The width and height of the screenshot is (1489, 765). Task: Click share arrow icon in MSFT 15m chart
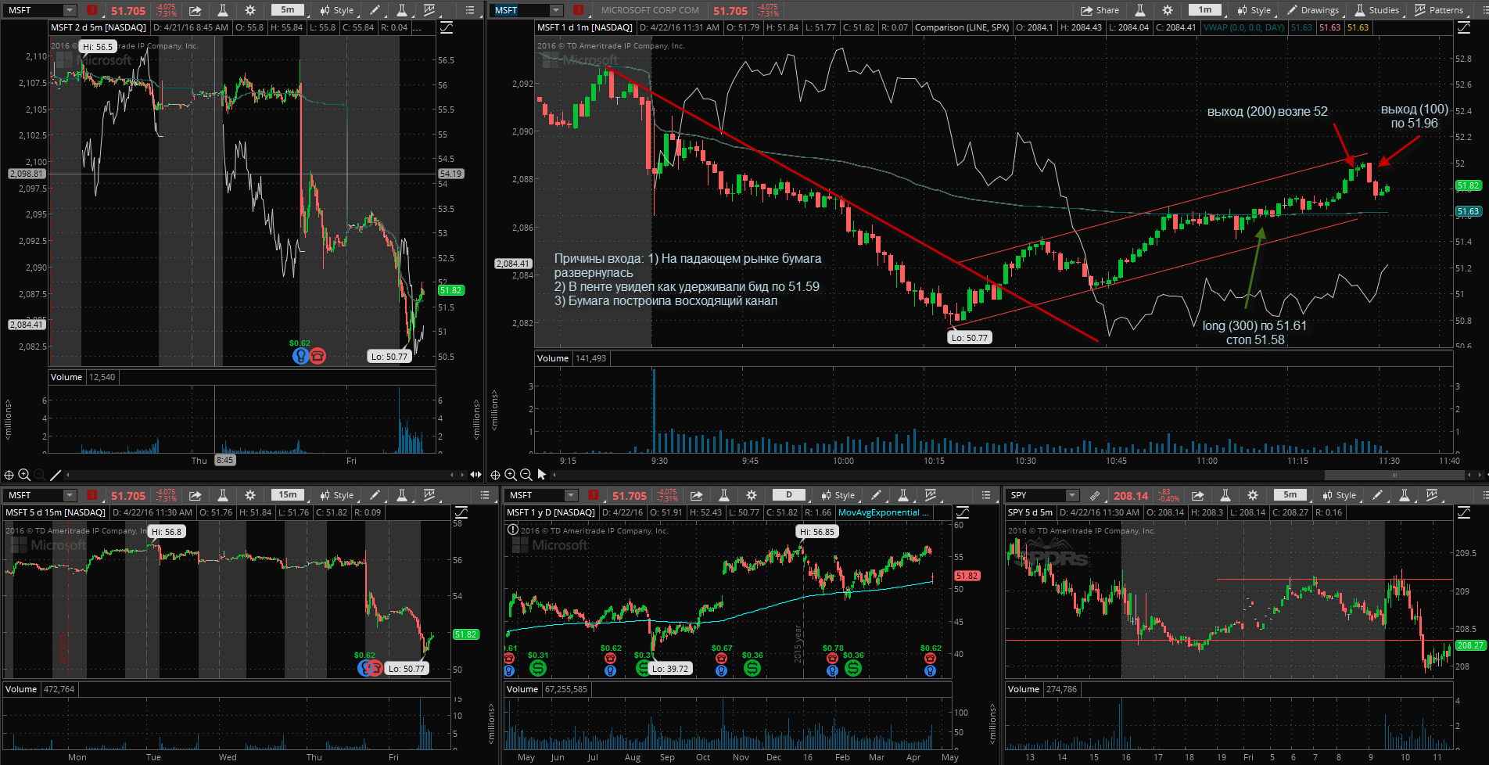point(195,495)
